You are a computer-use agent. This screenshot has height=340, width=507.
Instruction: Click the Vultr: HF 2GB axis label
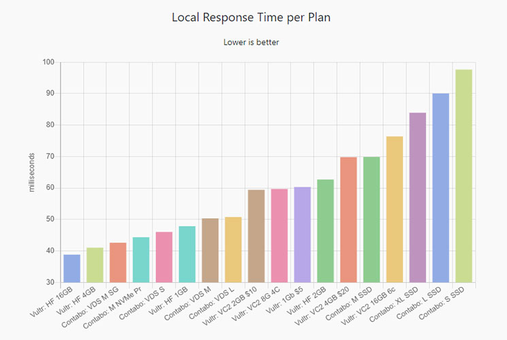306,301
